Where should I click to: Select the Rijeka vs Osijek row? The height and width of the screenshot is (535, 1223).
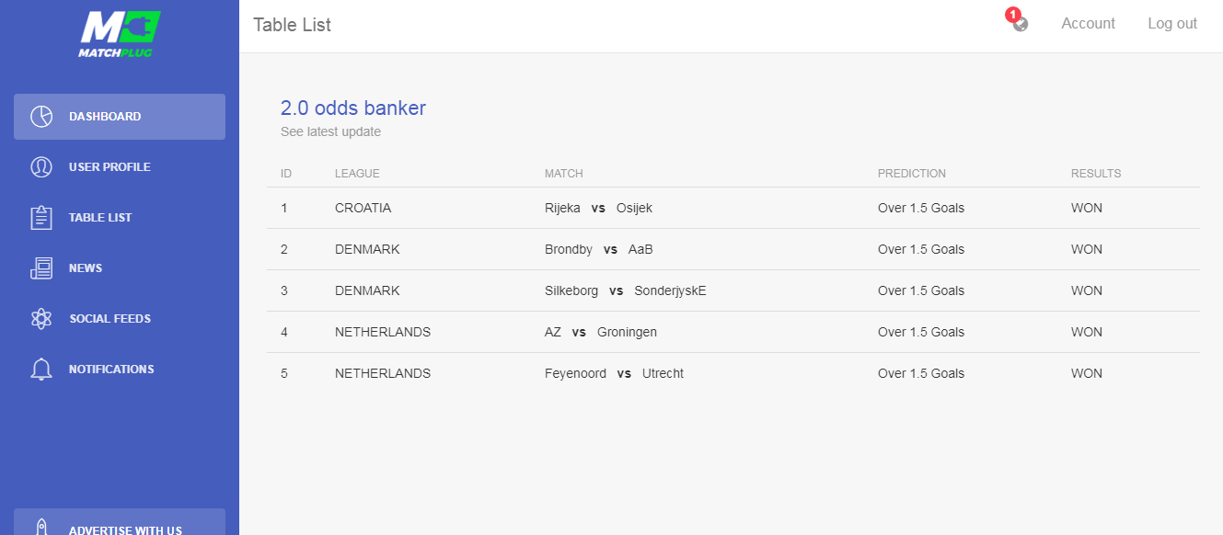(x=598, y=208)
